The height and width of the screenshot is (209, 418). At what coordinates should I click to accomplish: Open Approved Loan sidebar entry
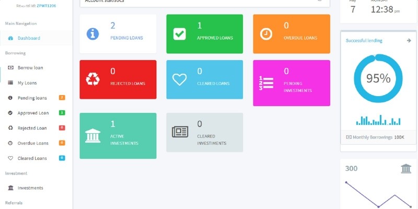tap(33, 113)
